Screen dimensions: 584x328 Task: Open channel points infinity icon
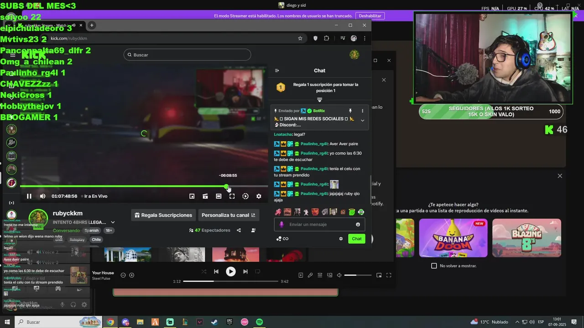[286, 239]
